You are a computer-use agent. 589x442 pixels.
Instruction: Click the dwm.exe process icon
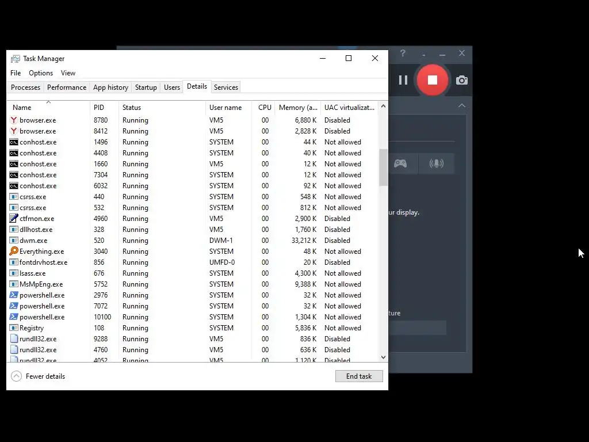pos(14,240)
